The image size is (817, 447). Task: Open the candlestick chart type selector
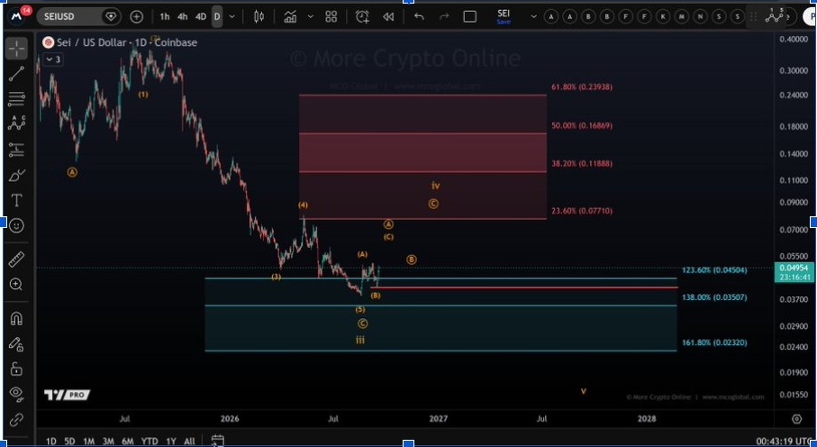(259, 17)
